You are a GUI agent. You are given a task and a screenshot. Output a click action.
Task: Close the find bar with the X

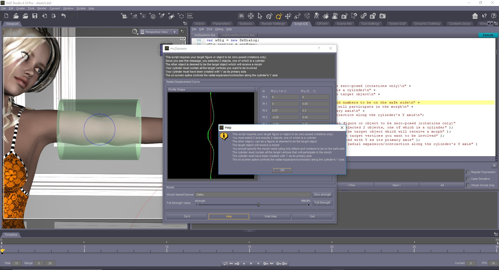pyautogui.click(x=494, y=166)
